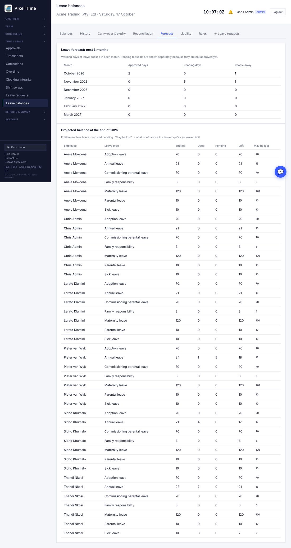Click the Contact us link

tap(11, 158)
